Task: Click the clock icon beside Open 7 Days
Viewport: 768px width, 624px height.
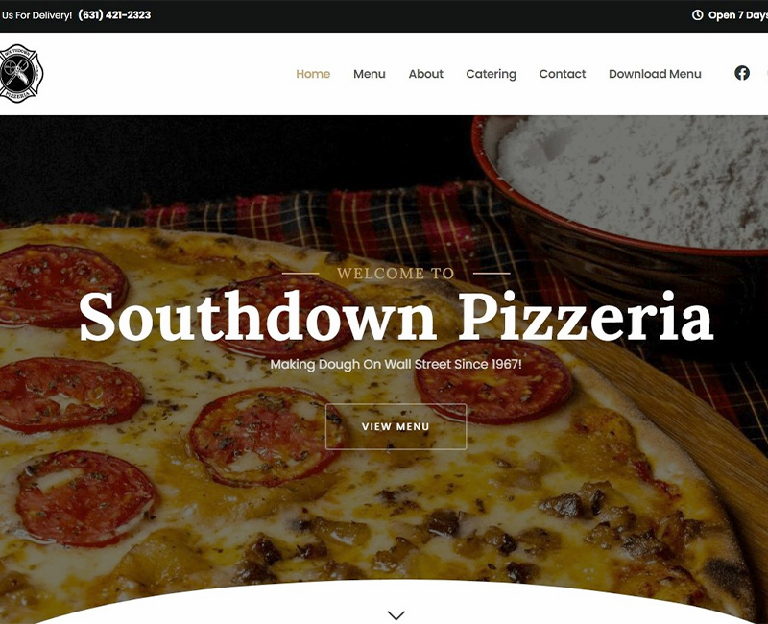Action: point(697,15)
